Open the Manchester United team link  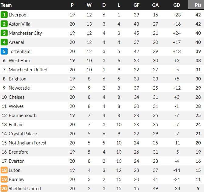(28, 70)
